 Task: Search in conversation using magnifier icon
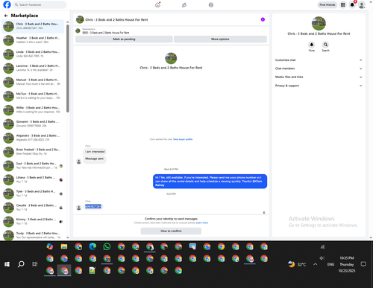tap(325, 45)
